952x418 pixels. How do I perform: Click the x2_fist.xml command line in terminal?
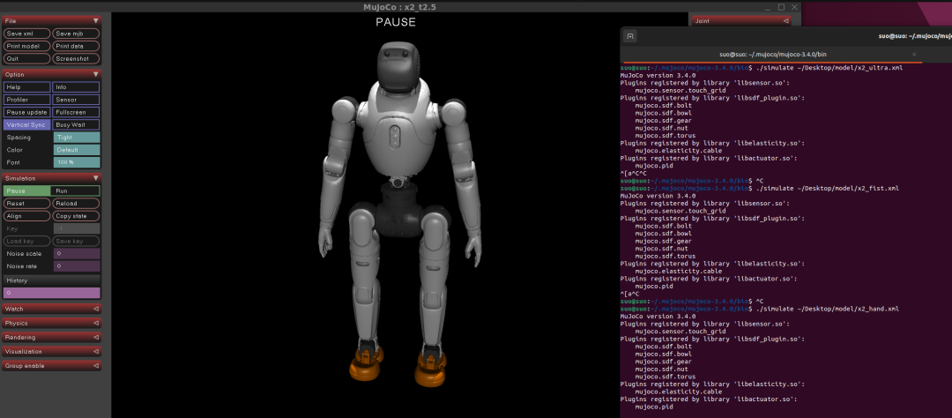click(760, 189)
